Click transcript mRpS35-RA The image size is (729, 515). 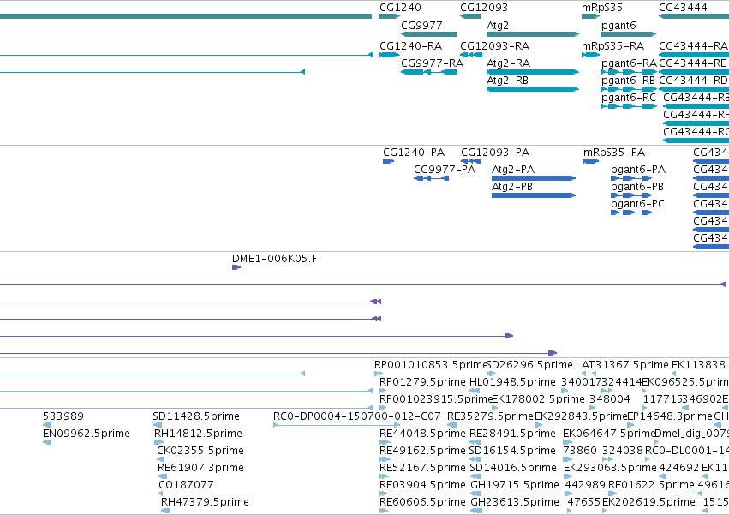click(590, 55)
